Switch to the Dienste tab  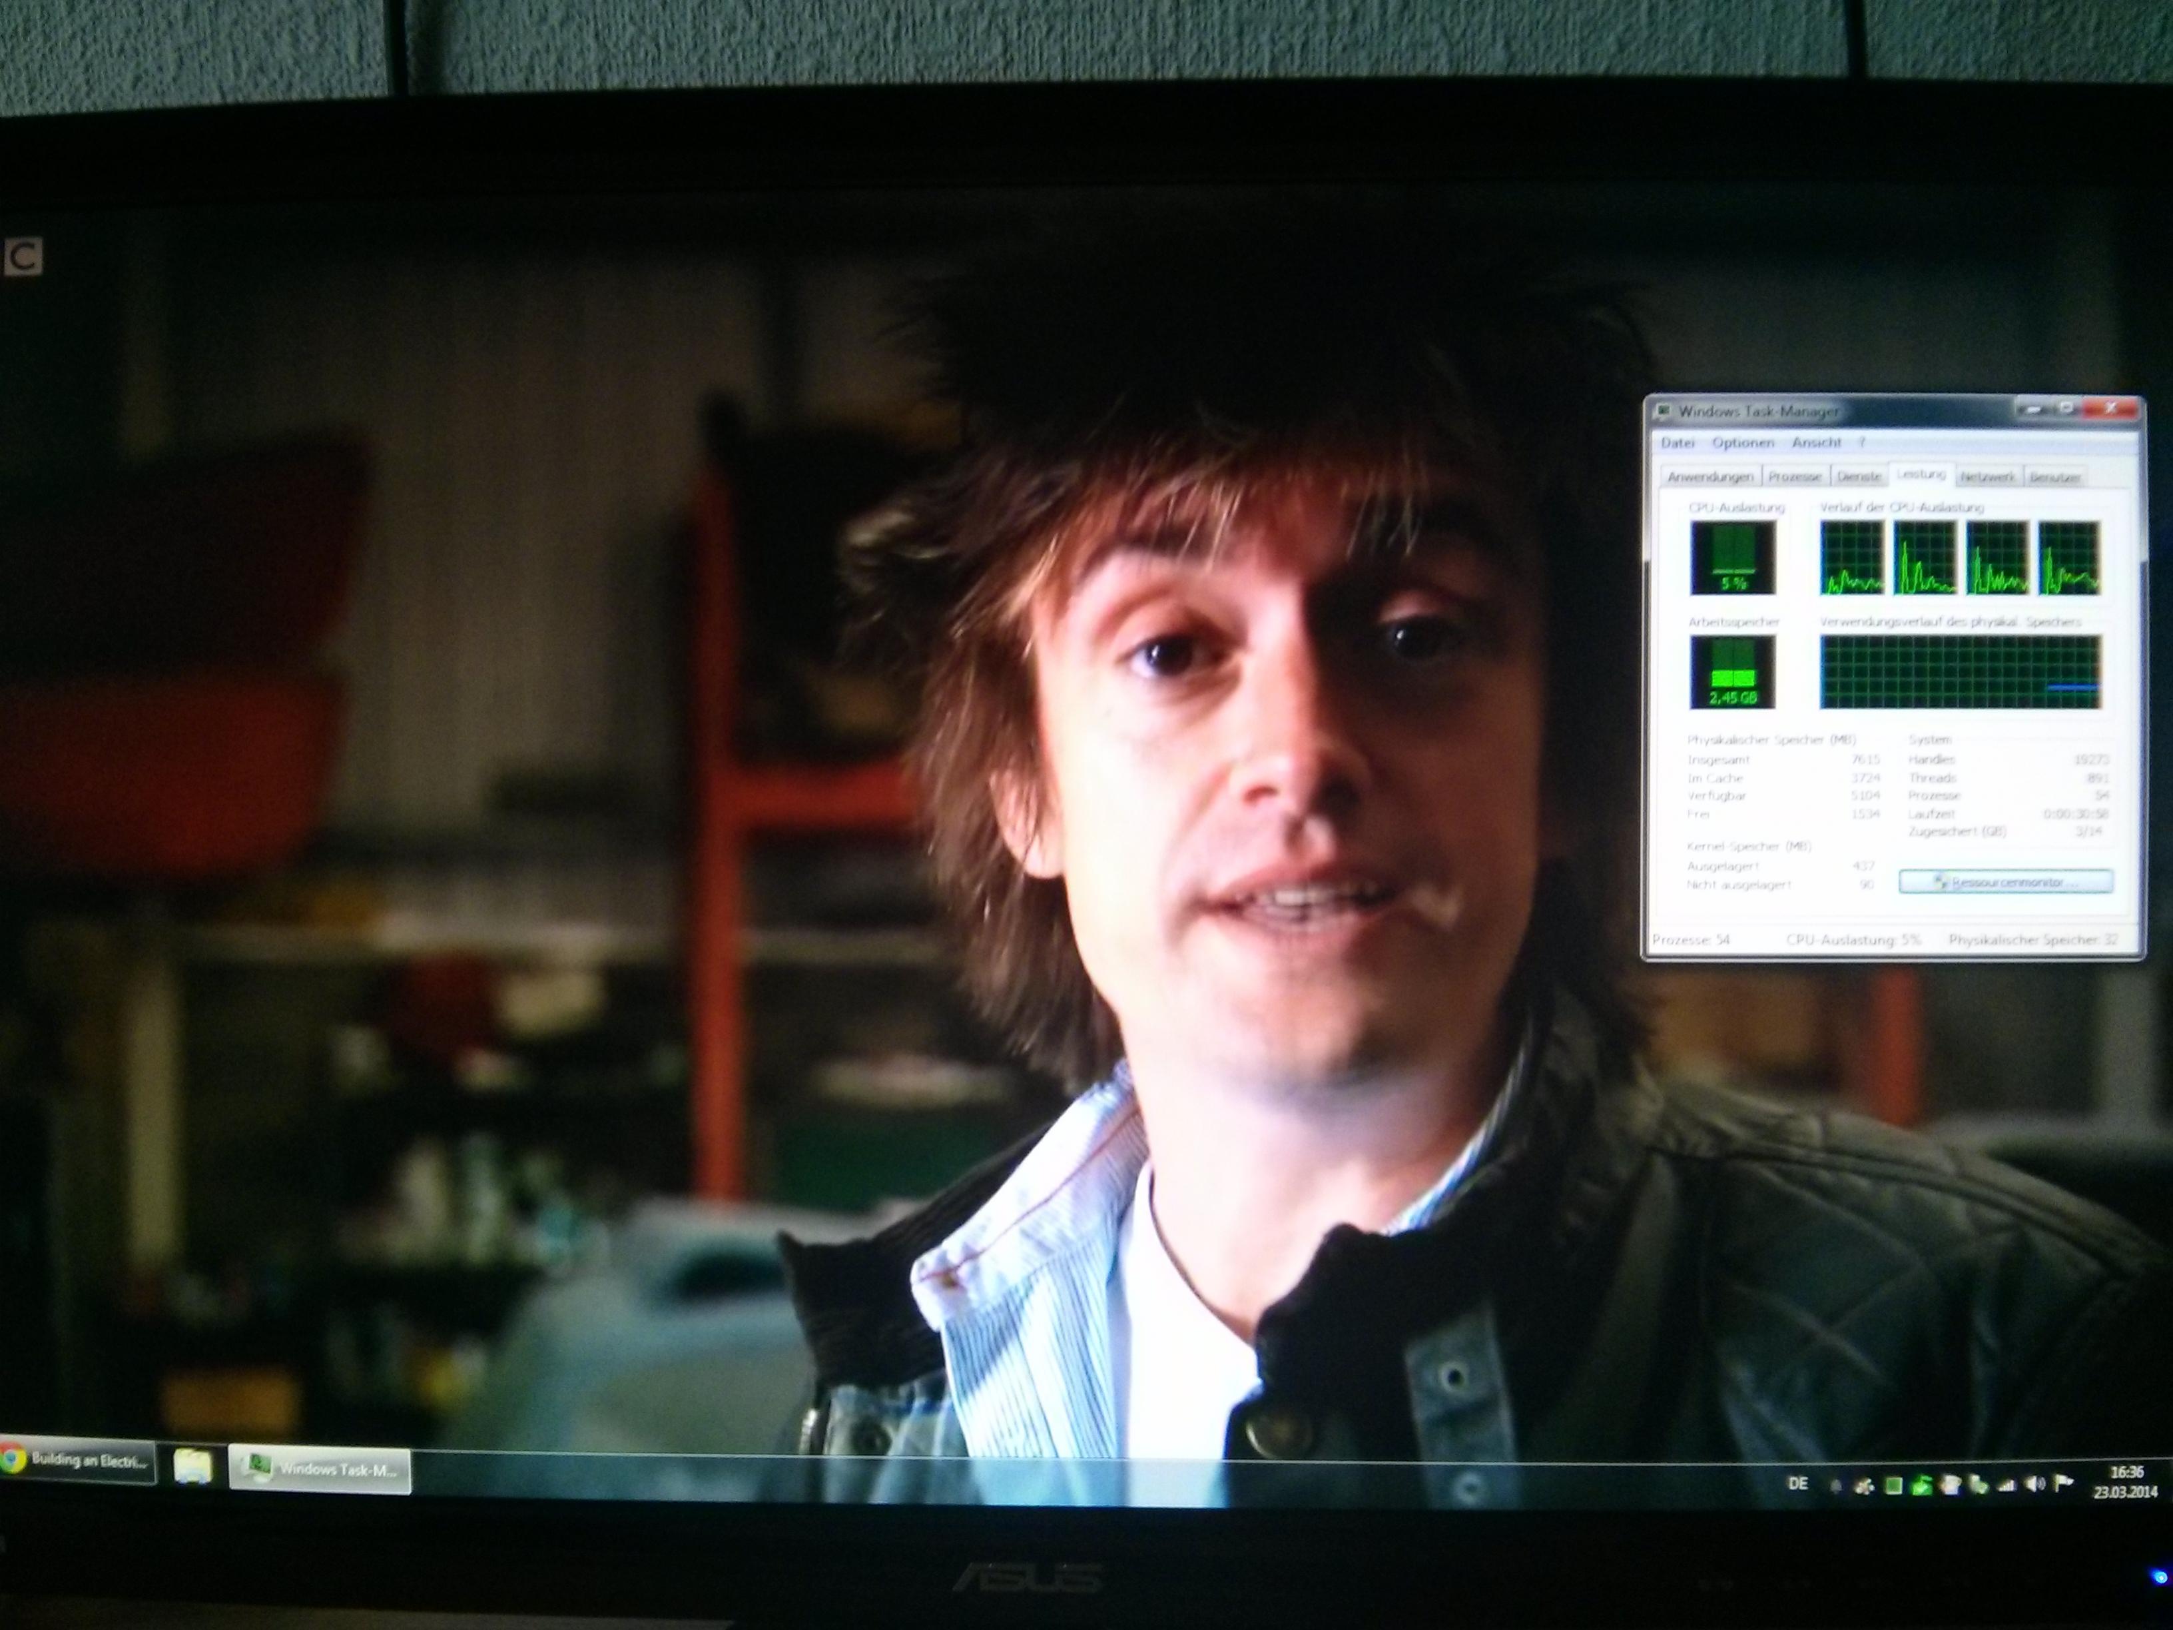(x=1859, y=476)
